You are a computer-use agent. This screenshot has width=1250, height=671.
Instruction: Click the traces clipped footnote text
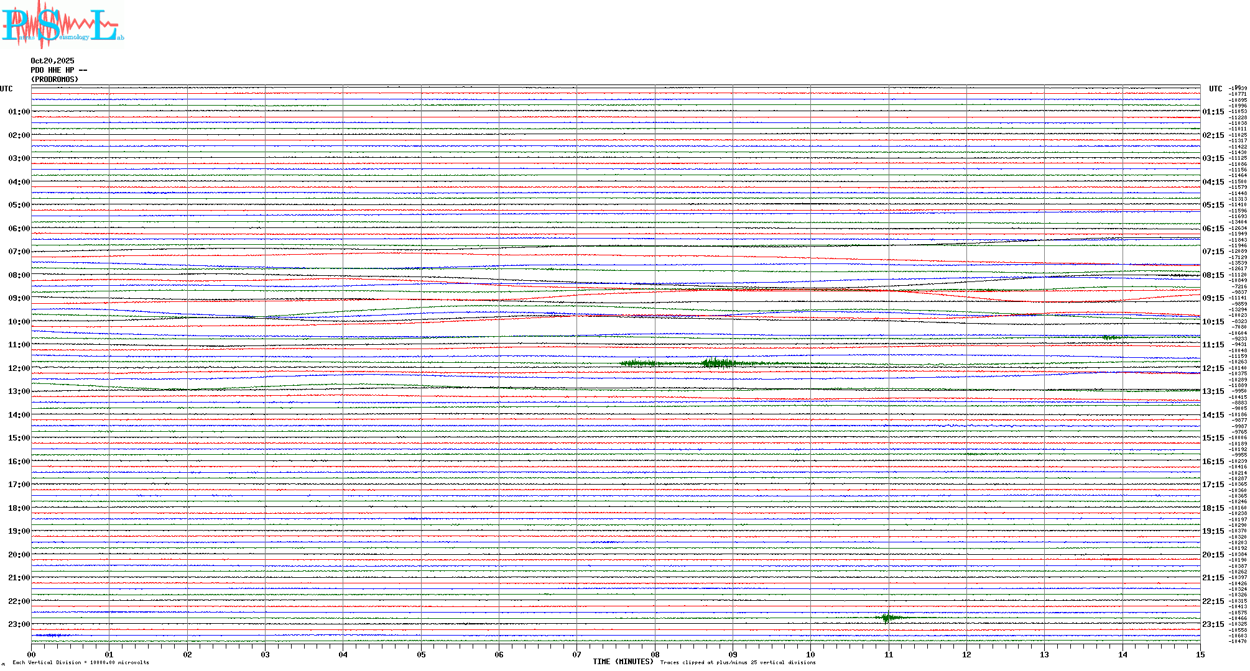[x=738, y=663]
